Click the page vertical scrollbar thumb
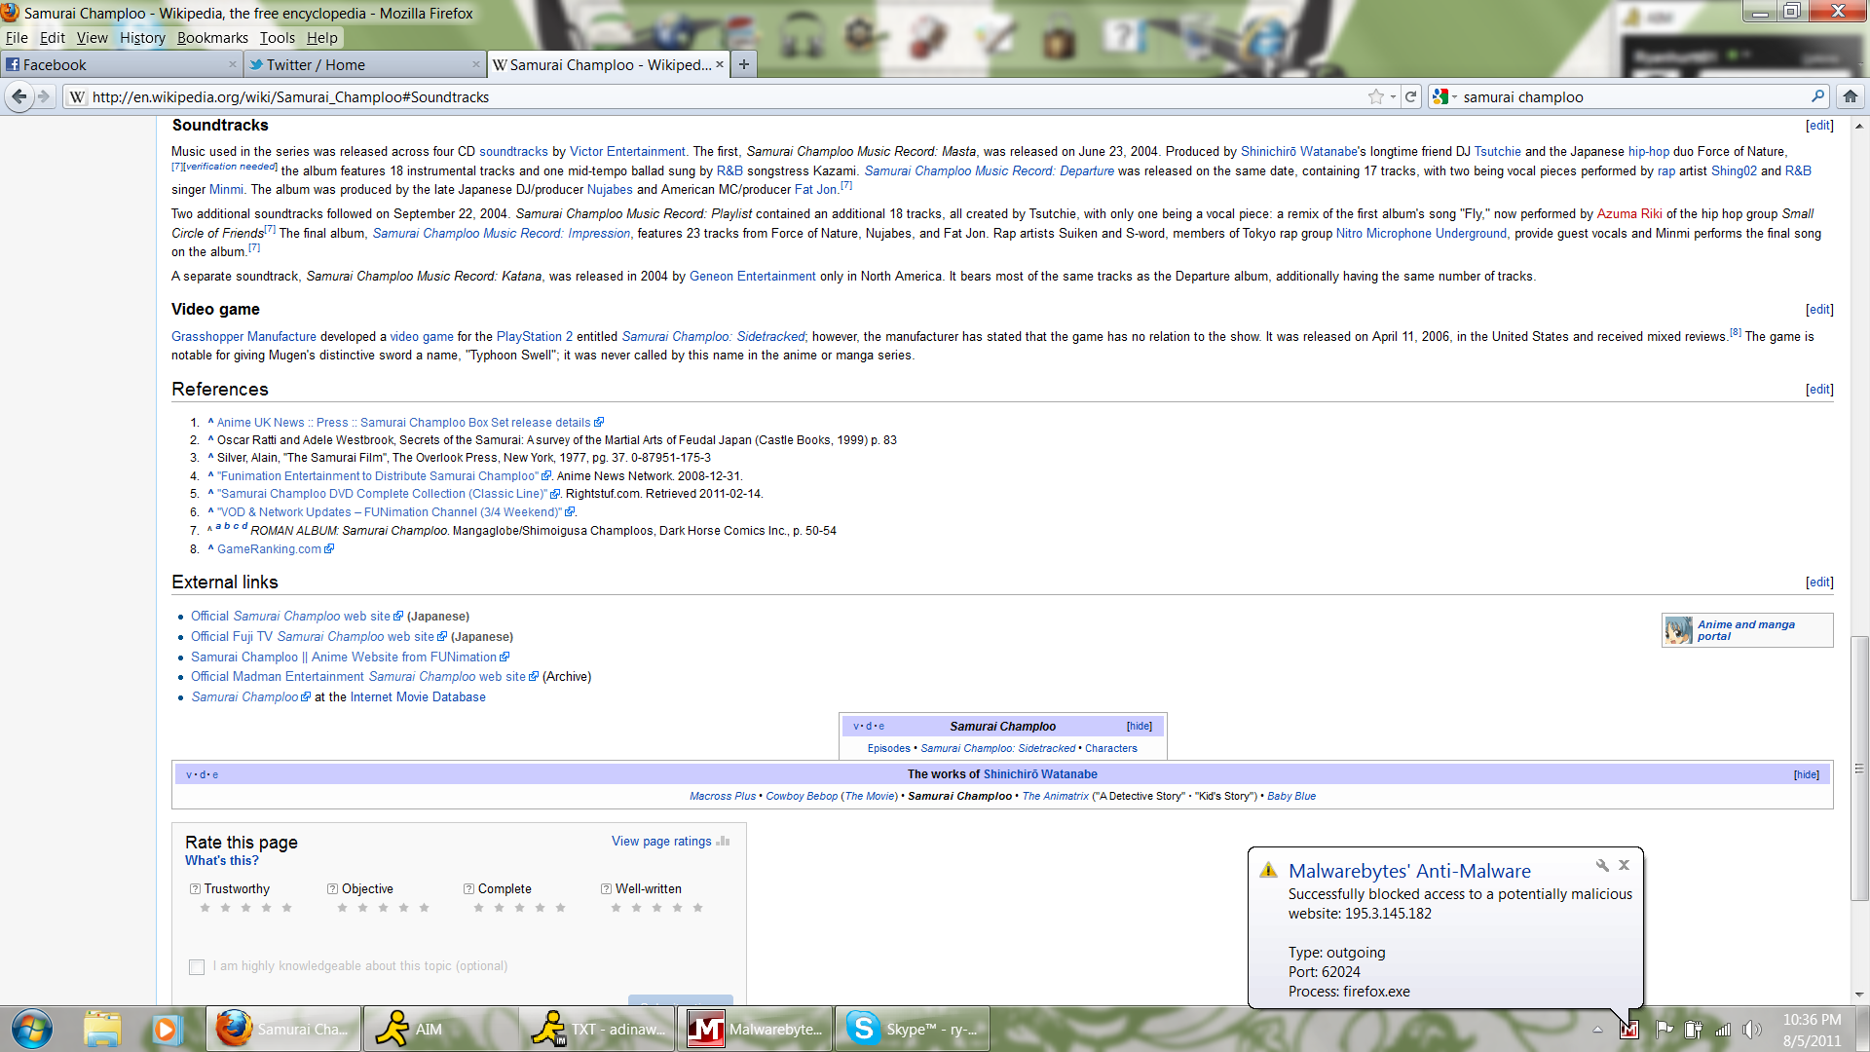 pyautogui.click(x=1859, y=770)
